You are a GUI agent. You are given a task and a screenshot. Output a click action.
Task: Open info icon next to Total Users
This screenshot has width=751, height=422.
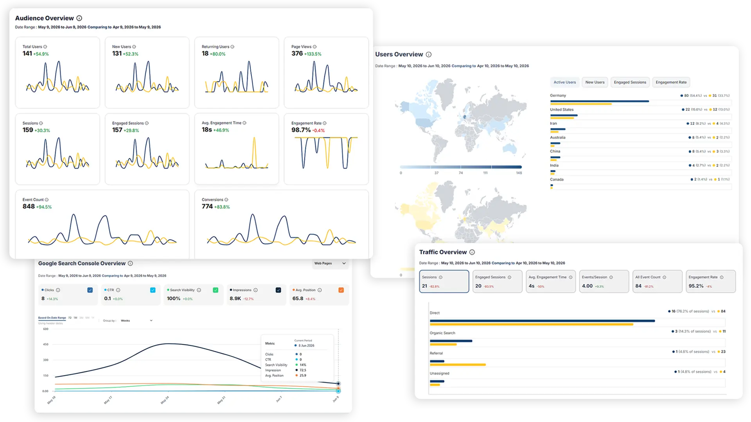click(45, 46)
